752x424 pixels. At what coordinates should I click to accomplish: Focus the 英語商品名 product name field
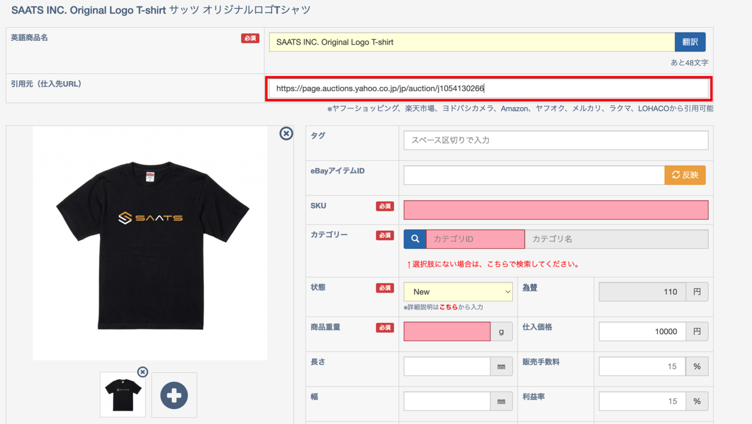pyautogui.click(x=471, y=42)
